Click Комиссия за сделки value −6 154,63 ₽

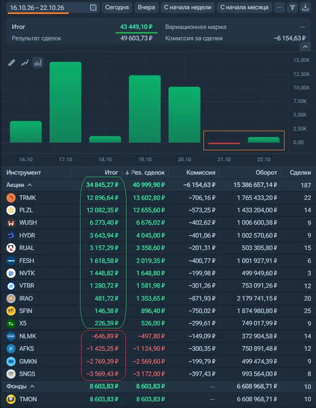[x=290, y=38]
